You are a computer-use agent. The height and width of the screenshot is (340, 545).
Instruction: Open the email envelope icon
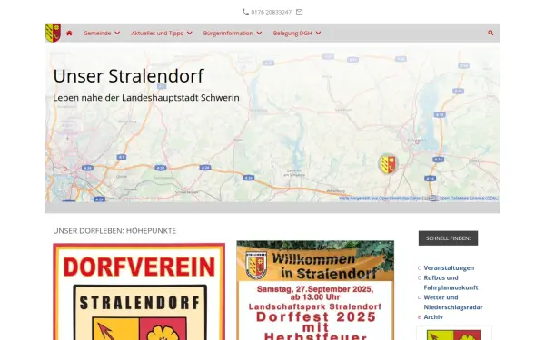tap(299, 12)
